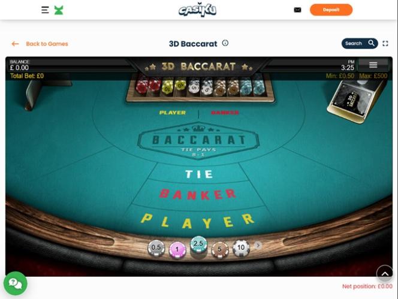Open the messages envelope icon
The image size is (398, 299).
point(297,10)
